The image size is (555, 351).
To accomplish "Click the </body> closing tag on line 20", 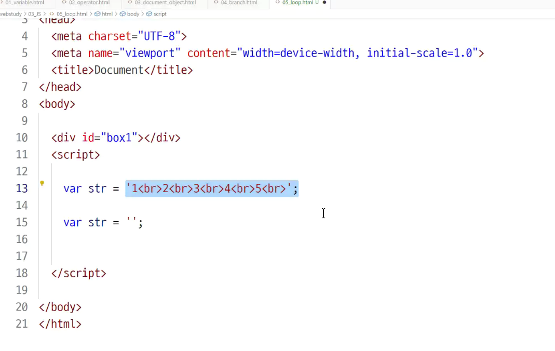I will coord(60,307).
